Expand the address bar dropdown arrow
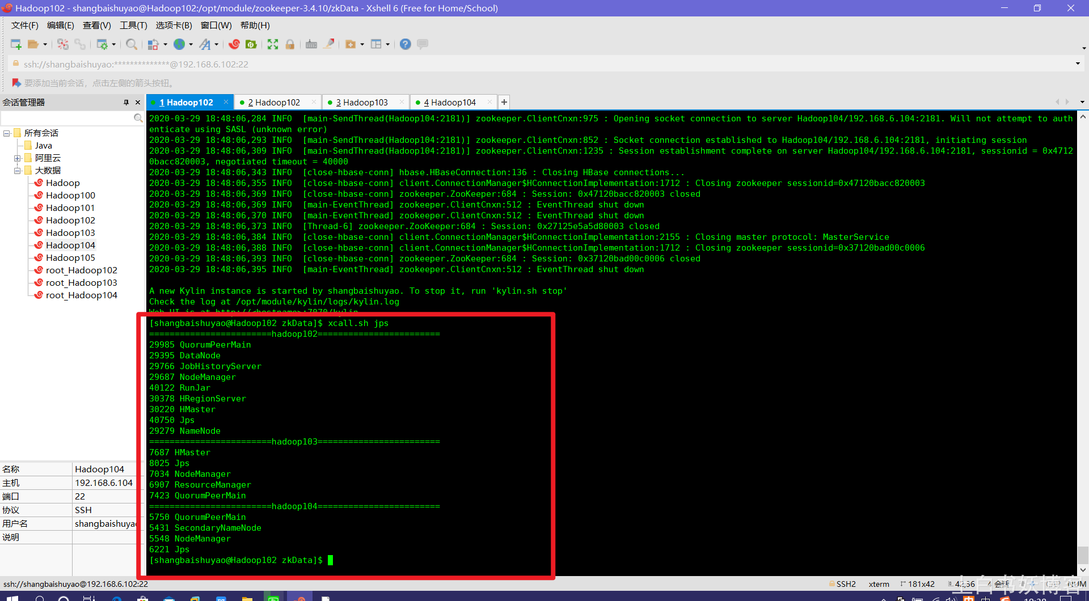The width and height of the screenshot is (1089, 601). coord(1078,64)
